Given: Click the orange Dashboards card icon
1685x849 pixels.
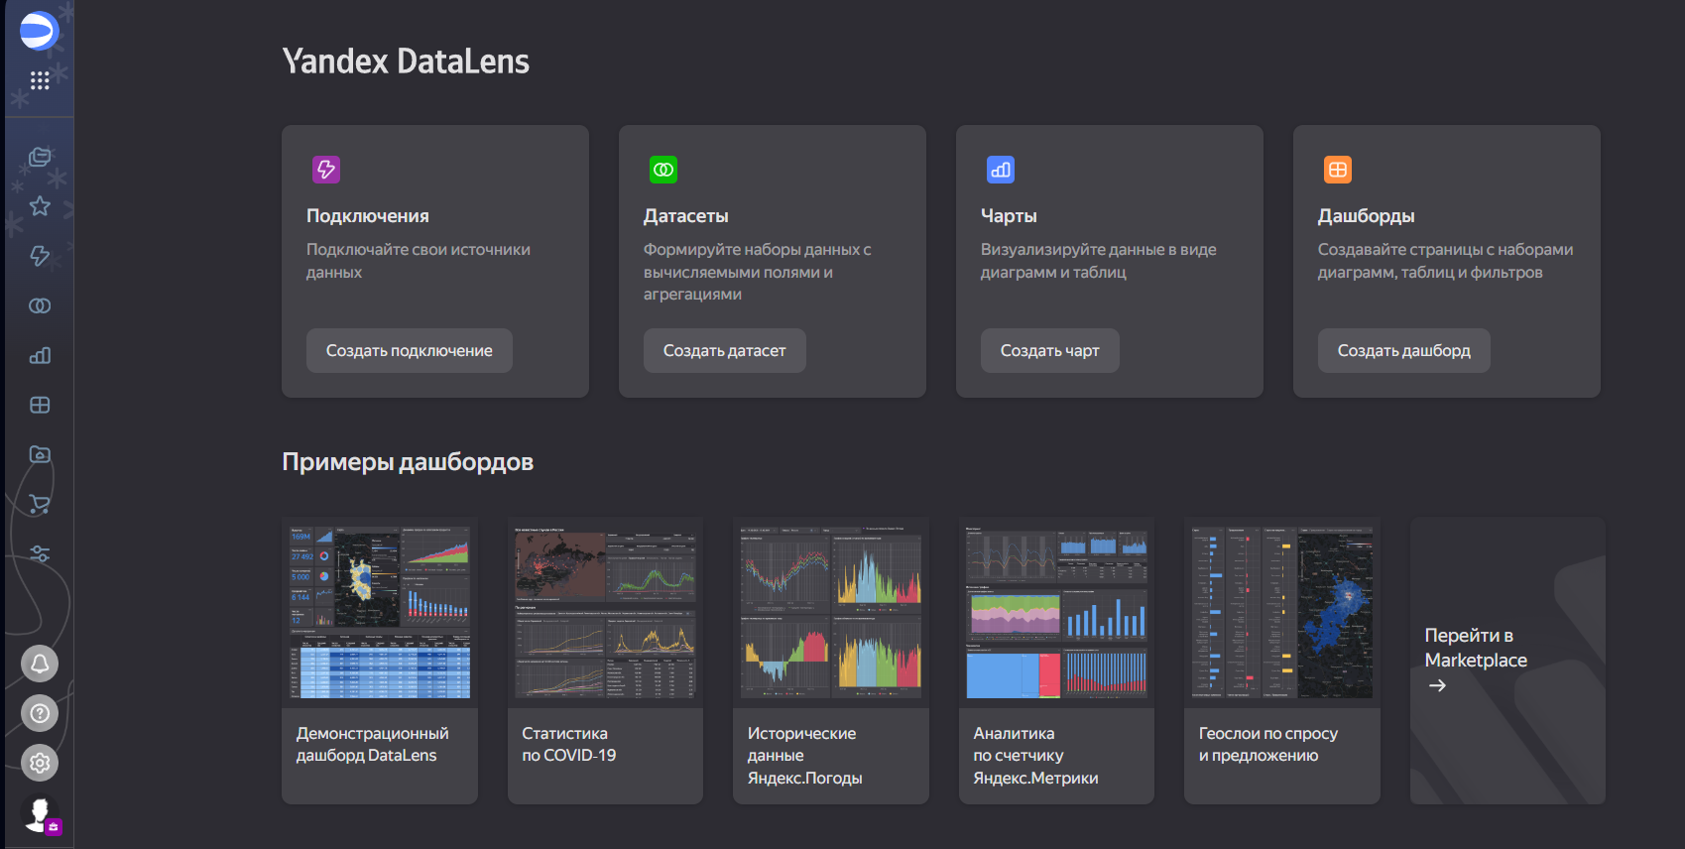Looking at the screenshot, I should point(1338,170).
